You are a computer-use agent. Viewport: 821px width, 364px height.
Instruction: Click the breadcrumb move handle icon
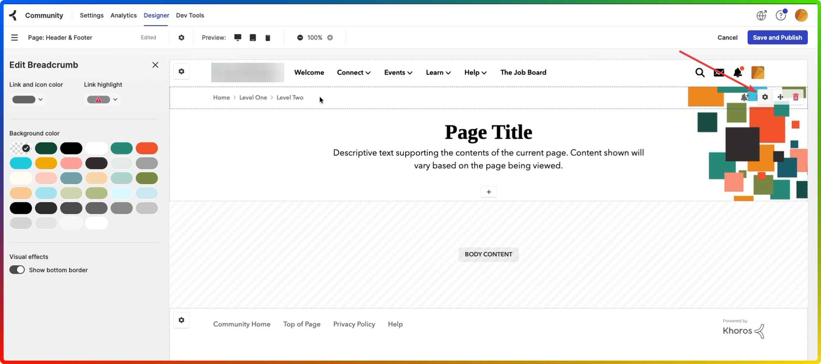tap(780, 97)
